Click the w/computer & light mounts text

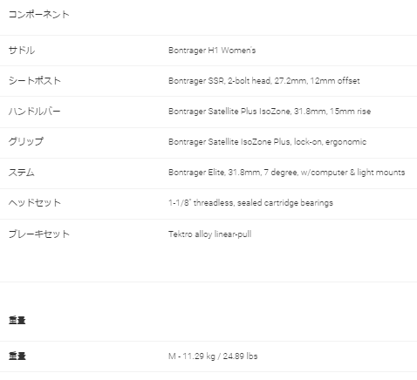click(352, 173)
